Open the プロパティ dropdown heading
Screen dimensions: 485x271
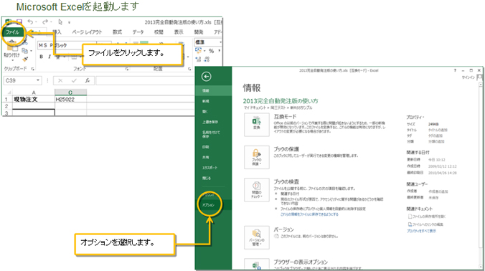pos(415,117)
